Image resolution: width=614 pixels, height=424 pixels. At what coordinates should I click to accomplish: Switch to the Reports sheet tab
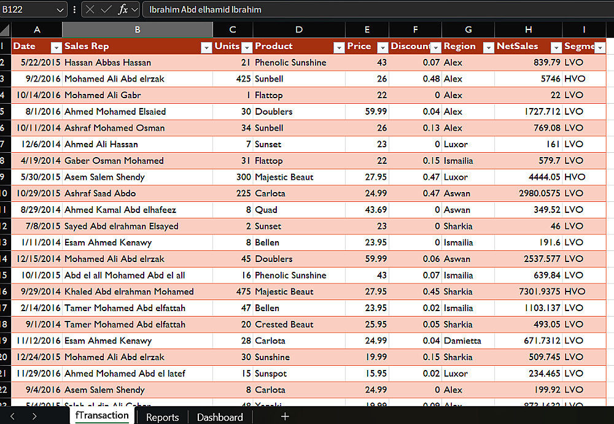pos(162,417)
